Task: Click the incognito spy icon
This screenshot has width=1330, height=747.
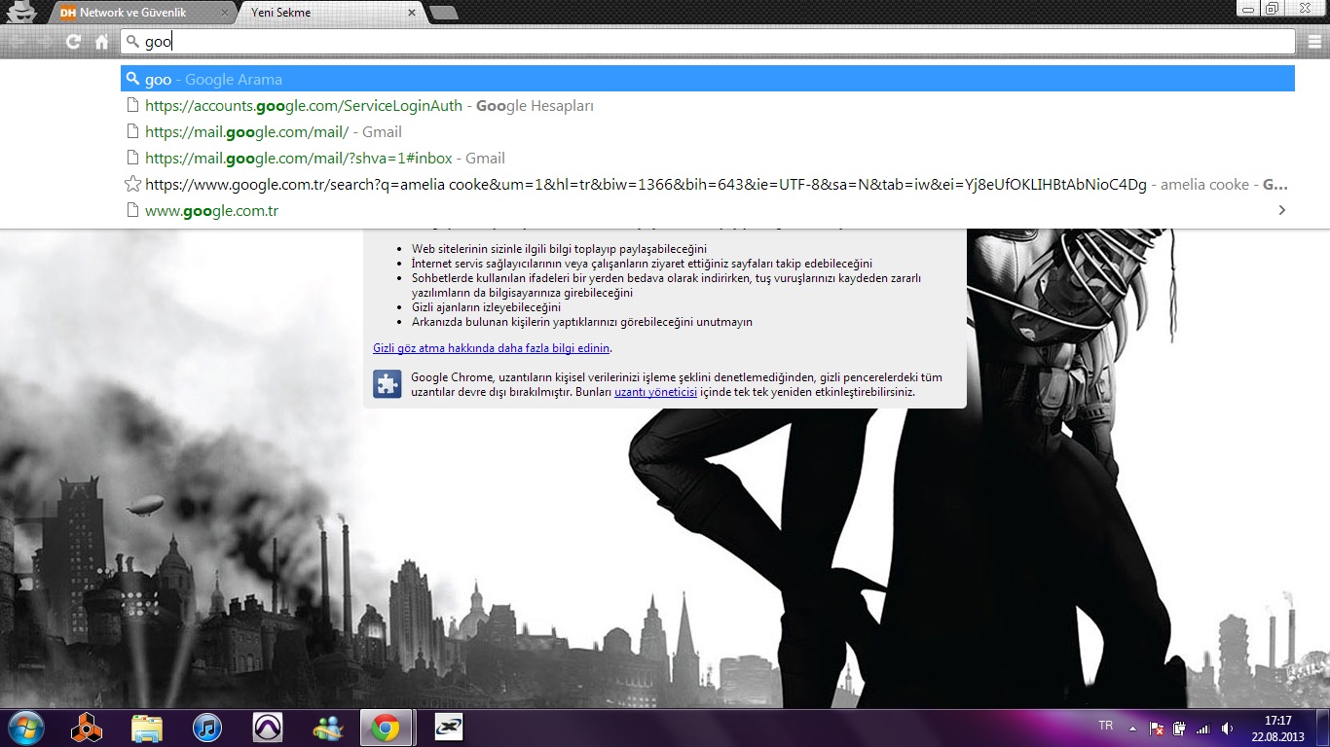Action: tap(21, 12)
